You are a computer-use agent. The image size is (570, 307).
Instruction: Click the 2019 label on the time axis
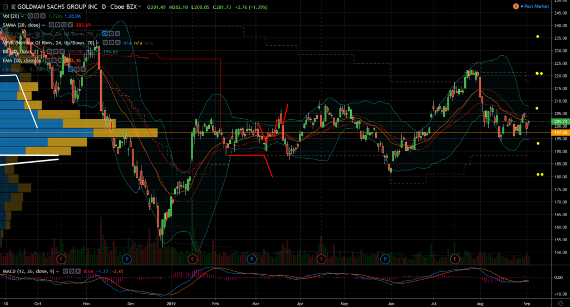[x=171, y=303]
